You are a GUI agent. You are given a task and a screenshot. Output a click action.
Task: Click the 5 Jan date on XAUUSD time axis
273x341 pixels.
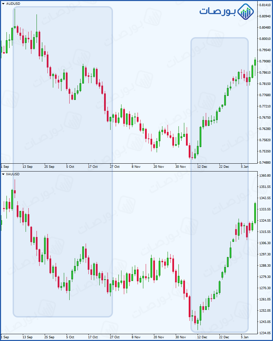pos(245,337)
